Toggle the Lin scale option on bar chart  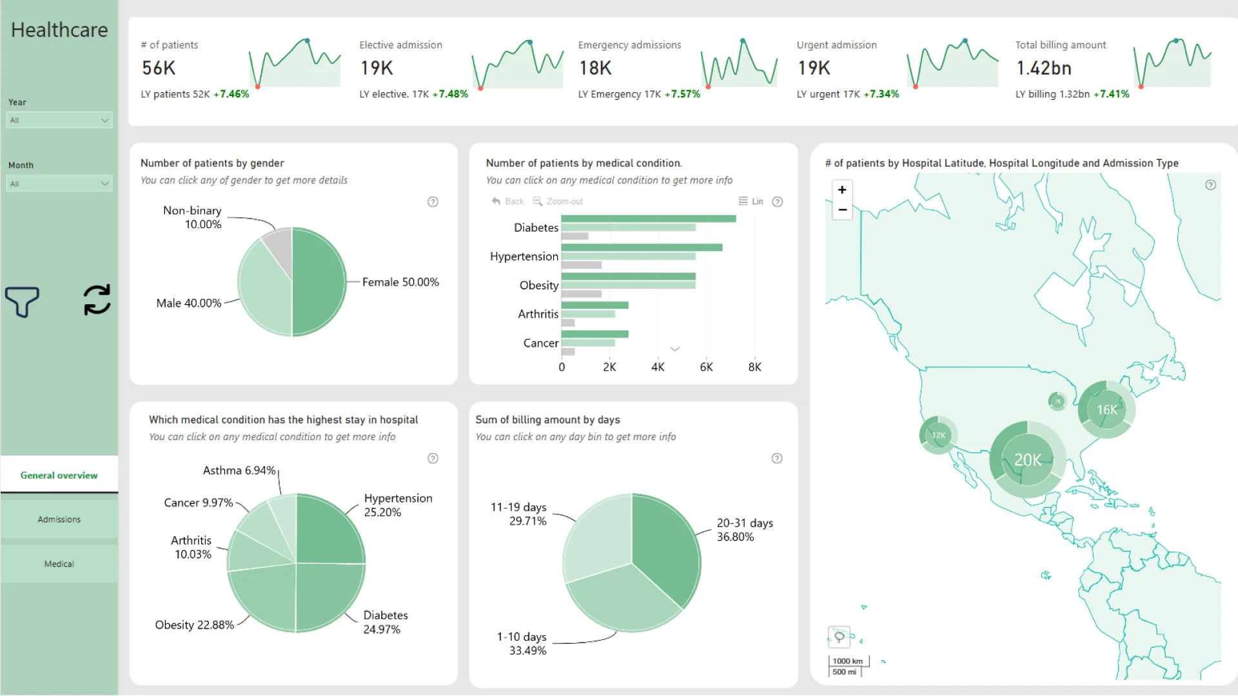pyautogui.click(x=751, y=202)
